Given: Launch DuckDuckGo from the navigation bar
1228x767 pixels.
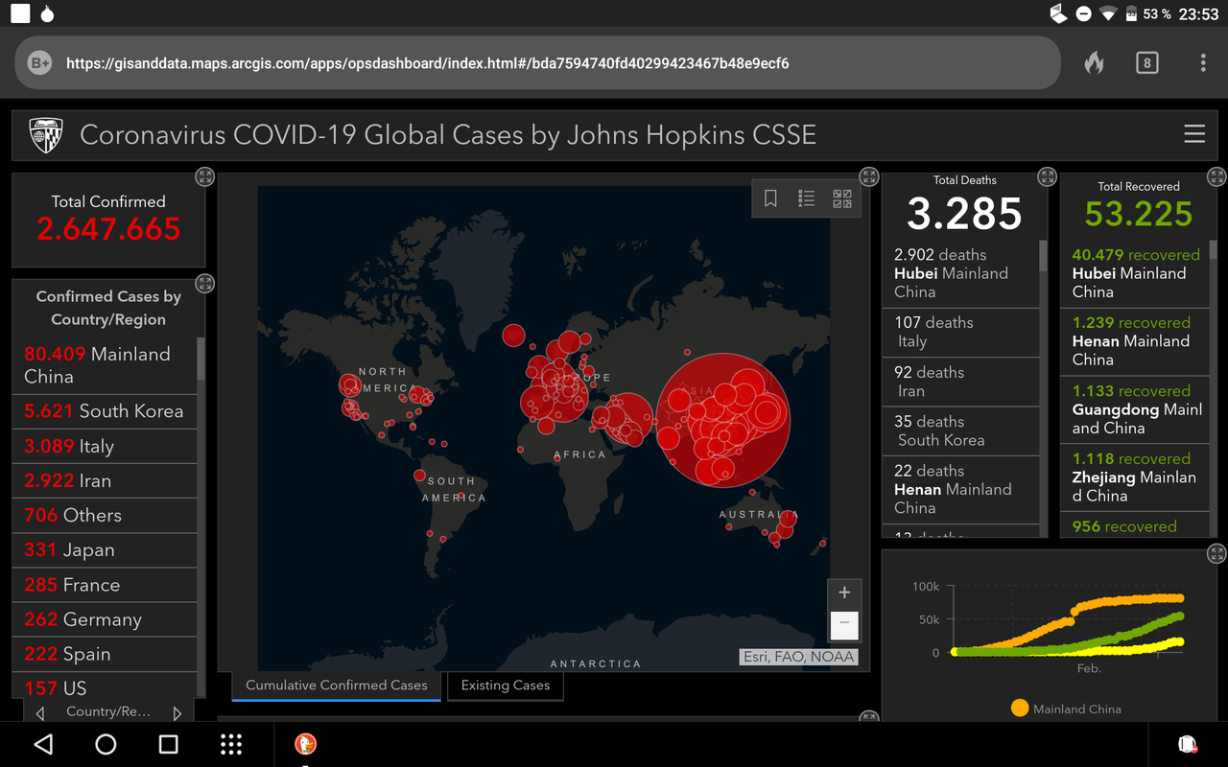Looking at the screenshot, I should coord(305,744).
